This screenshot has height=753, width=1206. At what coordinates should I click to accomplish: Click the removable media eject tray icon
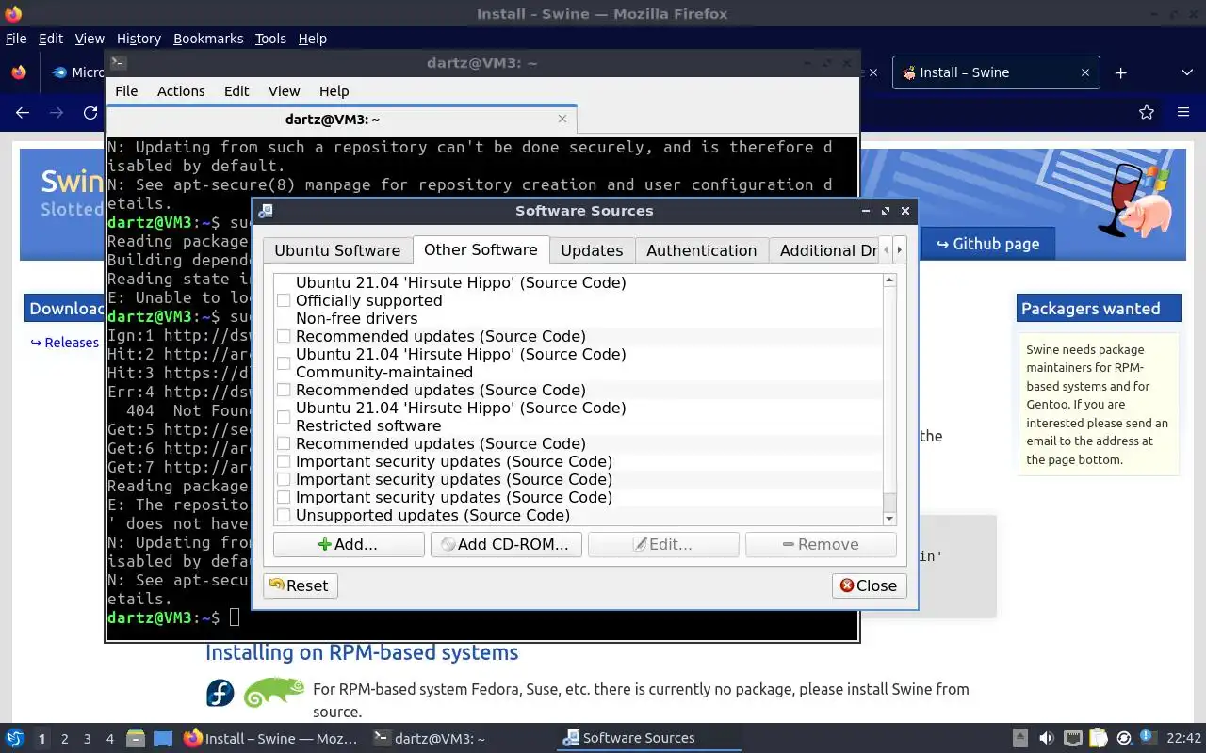pos(1020,738)
